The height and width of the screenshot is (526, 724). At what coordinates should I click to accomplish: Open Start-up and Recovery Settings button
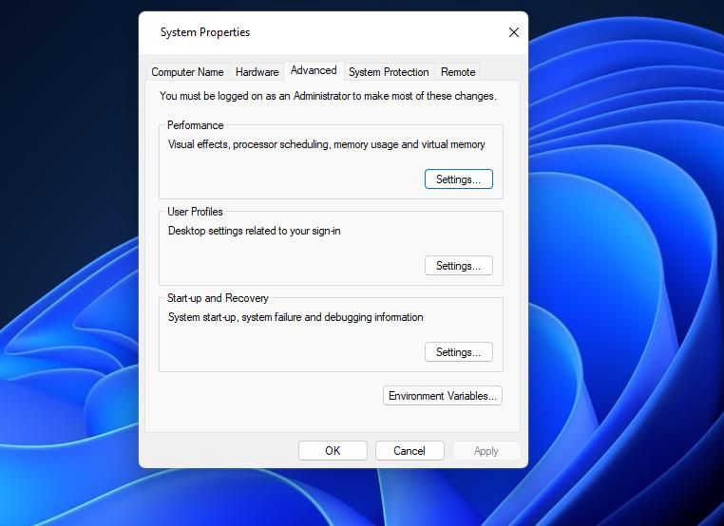click(x=459, y=352)
